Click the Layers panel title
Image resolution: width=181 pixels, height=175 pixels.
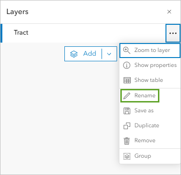tap(17, 12)
